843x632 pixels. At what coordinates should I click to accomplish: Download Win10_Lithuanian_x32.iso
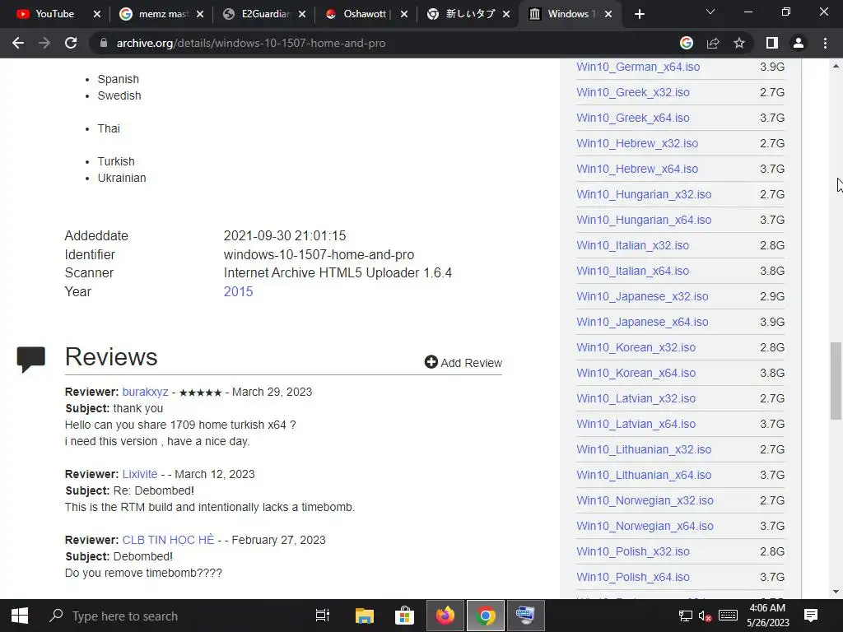[644, 450]
